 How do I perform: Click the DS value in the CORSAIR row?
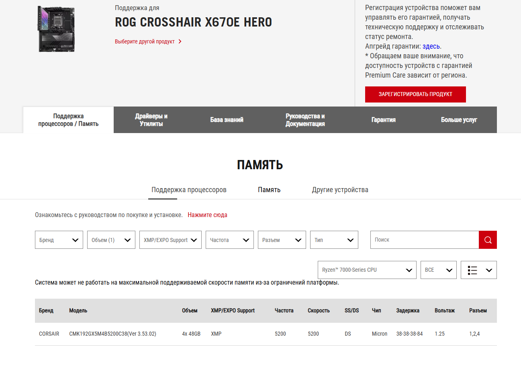(348, 334)
